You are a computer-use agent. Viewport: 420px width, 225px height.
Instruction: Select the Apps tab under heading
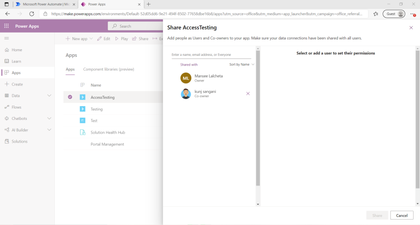tap(70, 69)
